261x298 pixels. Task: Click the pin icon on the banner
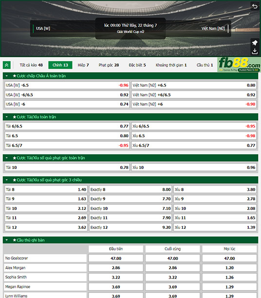(x=255, y=42)
